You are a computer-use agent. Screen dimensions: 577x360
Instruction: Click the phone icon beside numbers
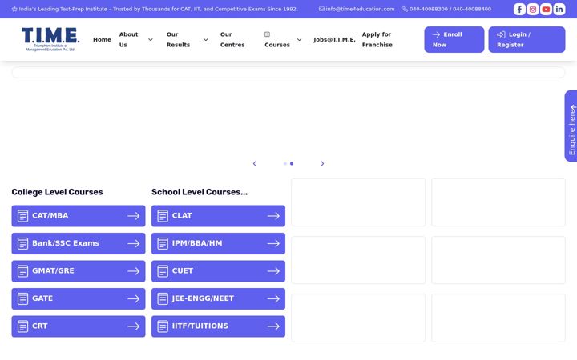coord(406,9)
